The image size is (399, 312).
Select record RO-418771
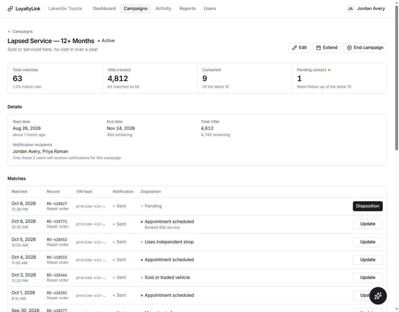click(x=57, y=222)
